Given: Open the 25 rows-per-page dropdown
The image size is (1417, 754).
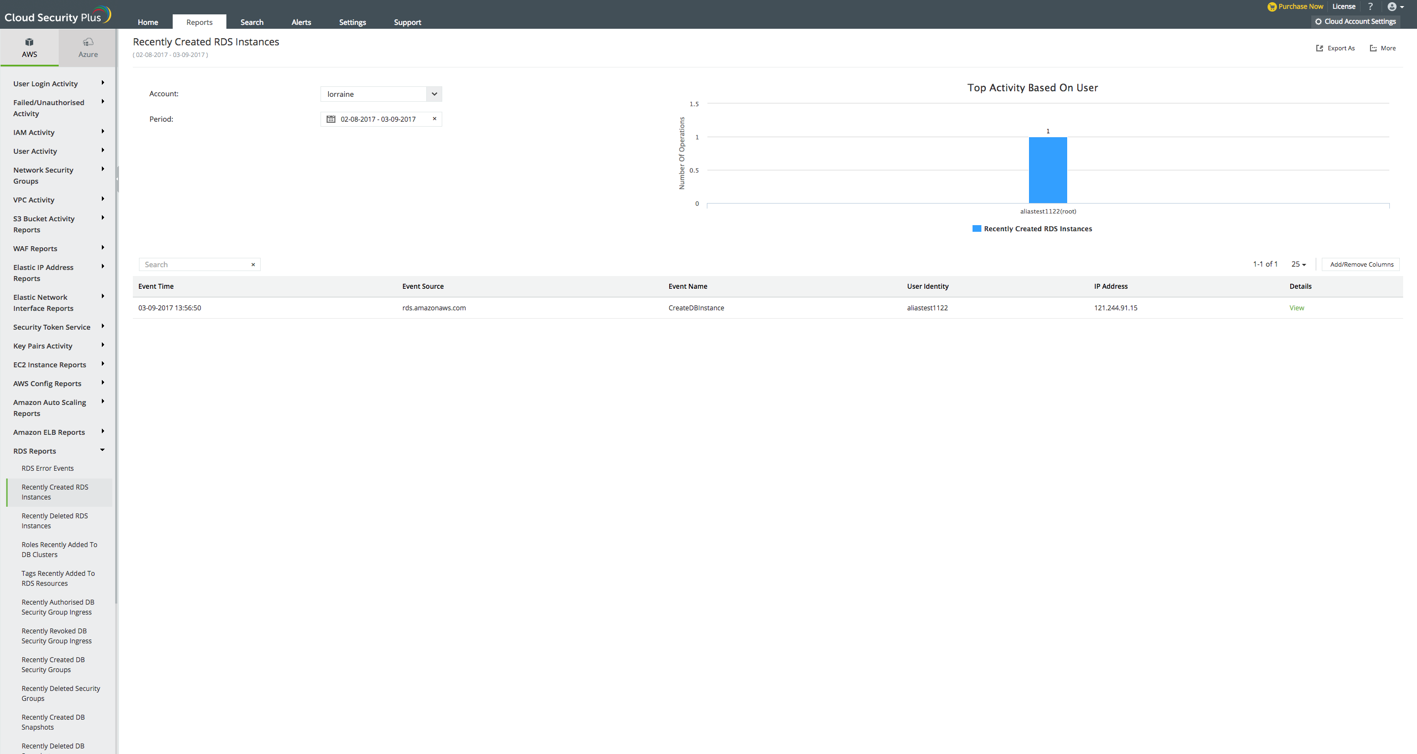Looking at the screenshot, I should click(x=1299, y=264).
